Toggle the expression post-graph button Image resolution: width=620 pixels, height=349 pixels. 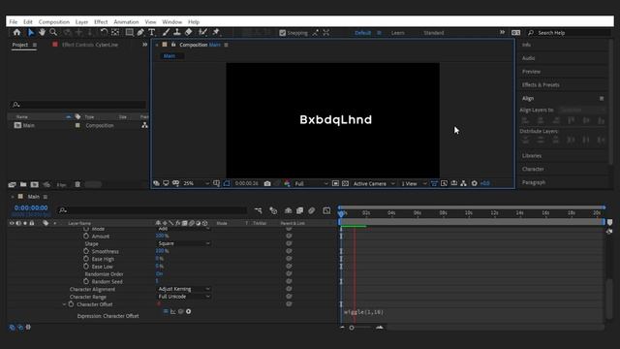(172, 312)
